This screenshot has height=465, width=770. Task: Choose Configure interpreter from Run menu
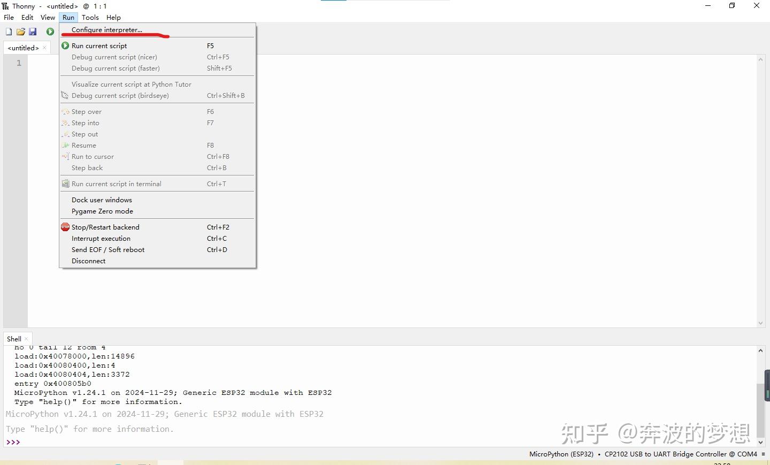point(106,29)
